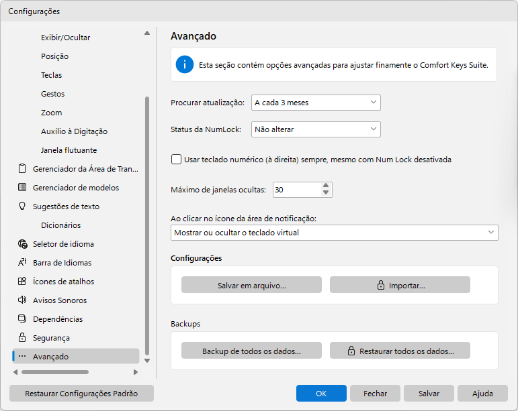Click the grid icon beside Ícones de atalhos
The width and height of the screenshot is (518, 411).
22,281
